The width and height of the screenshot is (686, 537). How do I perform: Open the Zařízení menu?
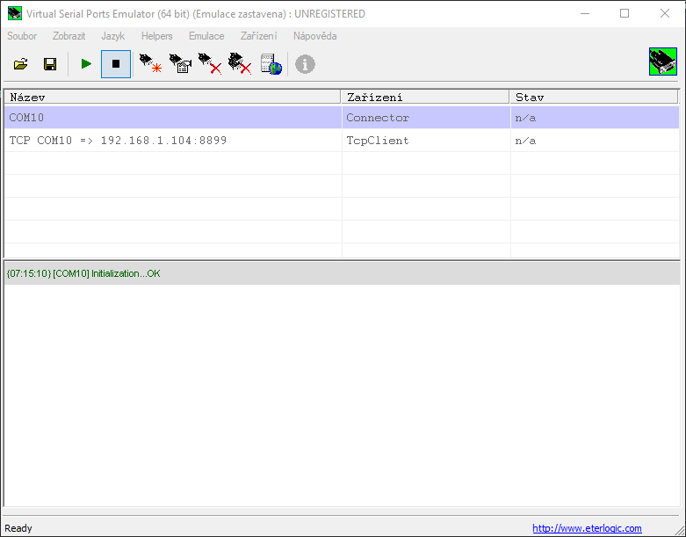point(258,36)
